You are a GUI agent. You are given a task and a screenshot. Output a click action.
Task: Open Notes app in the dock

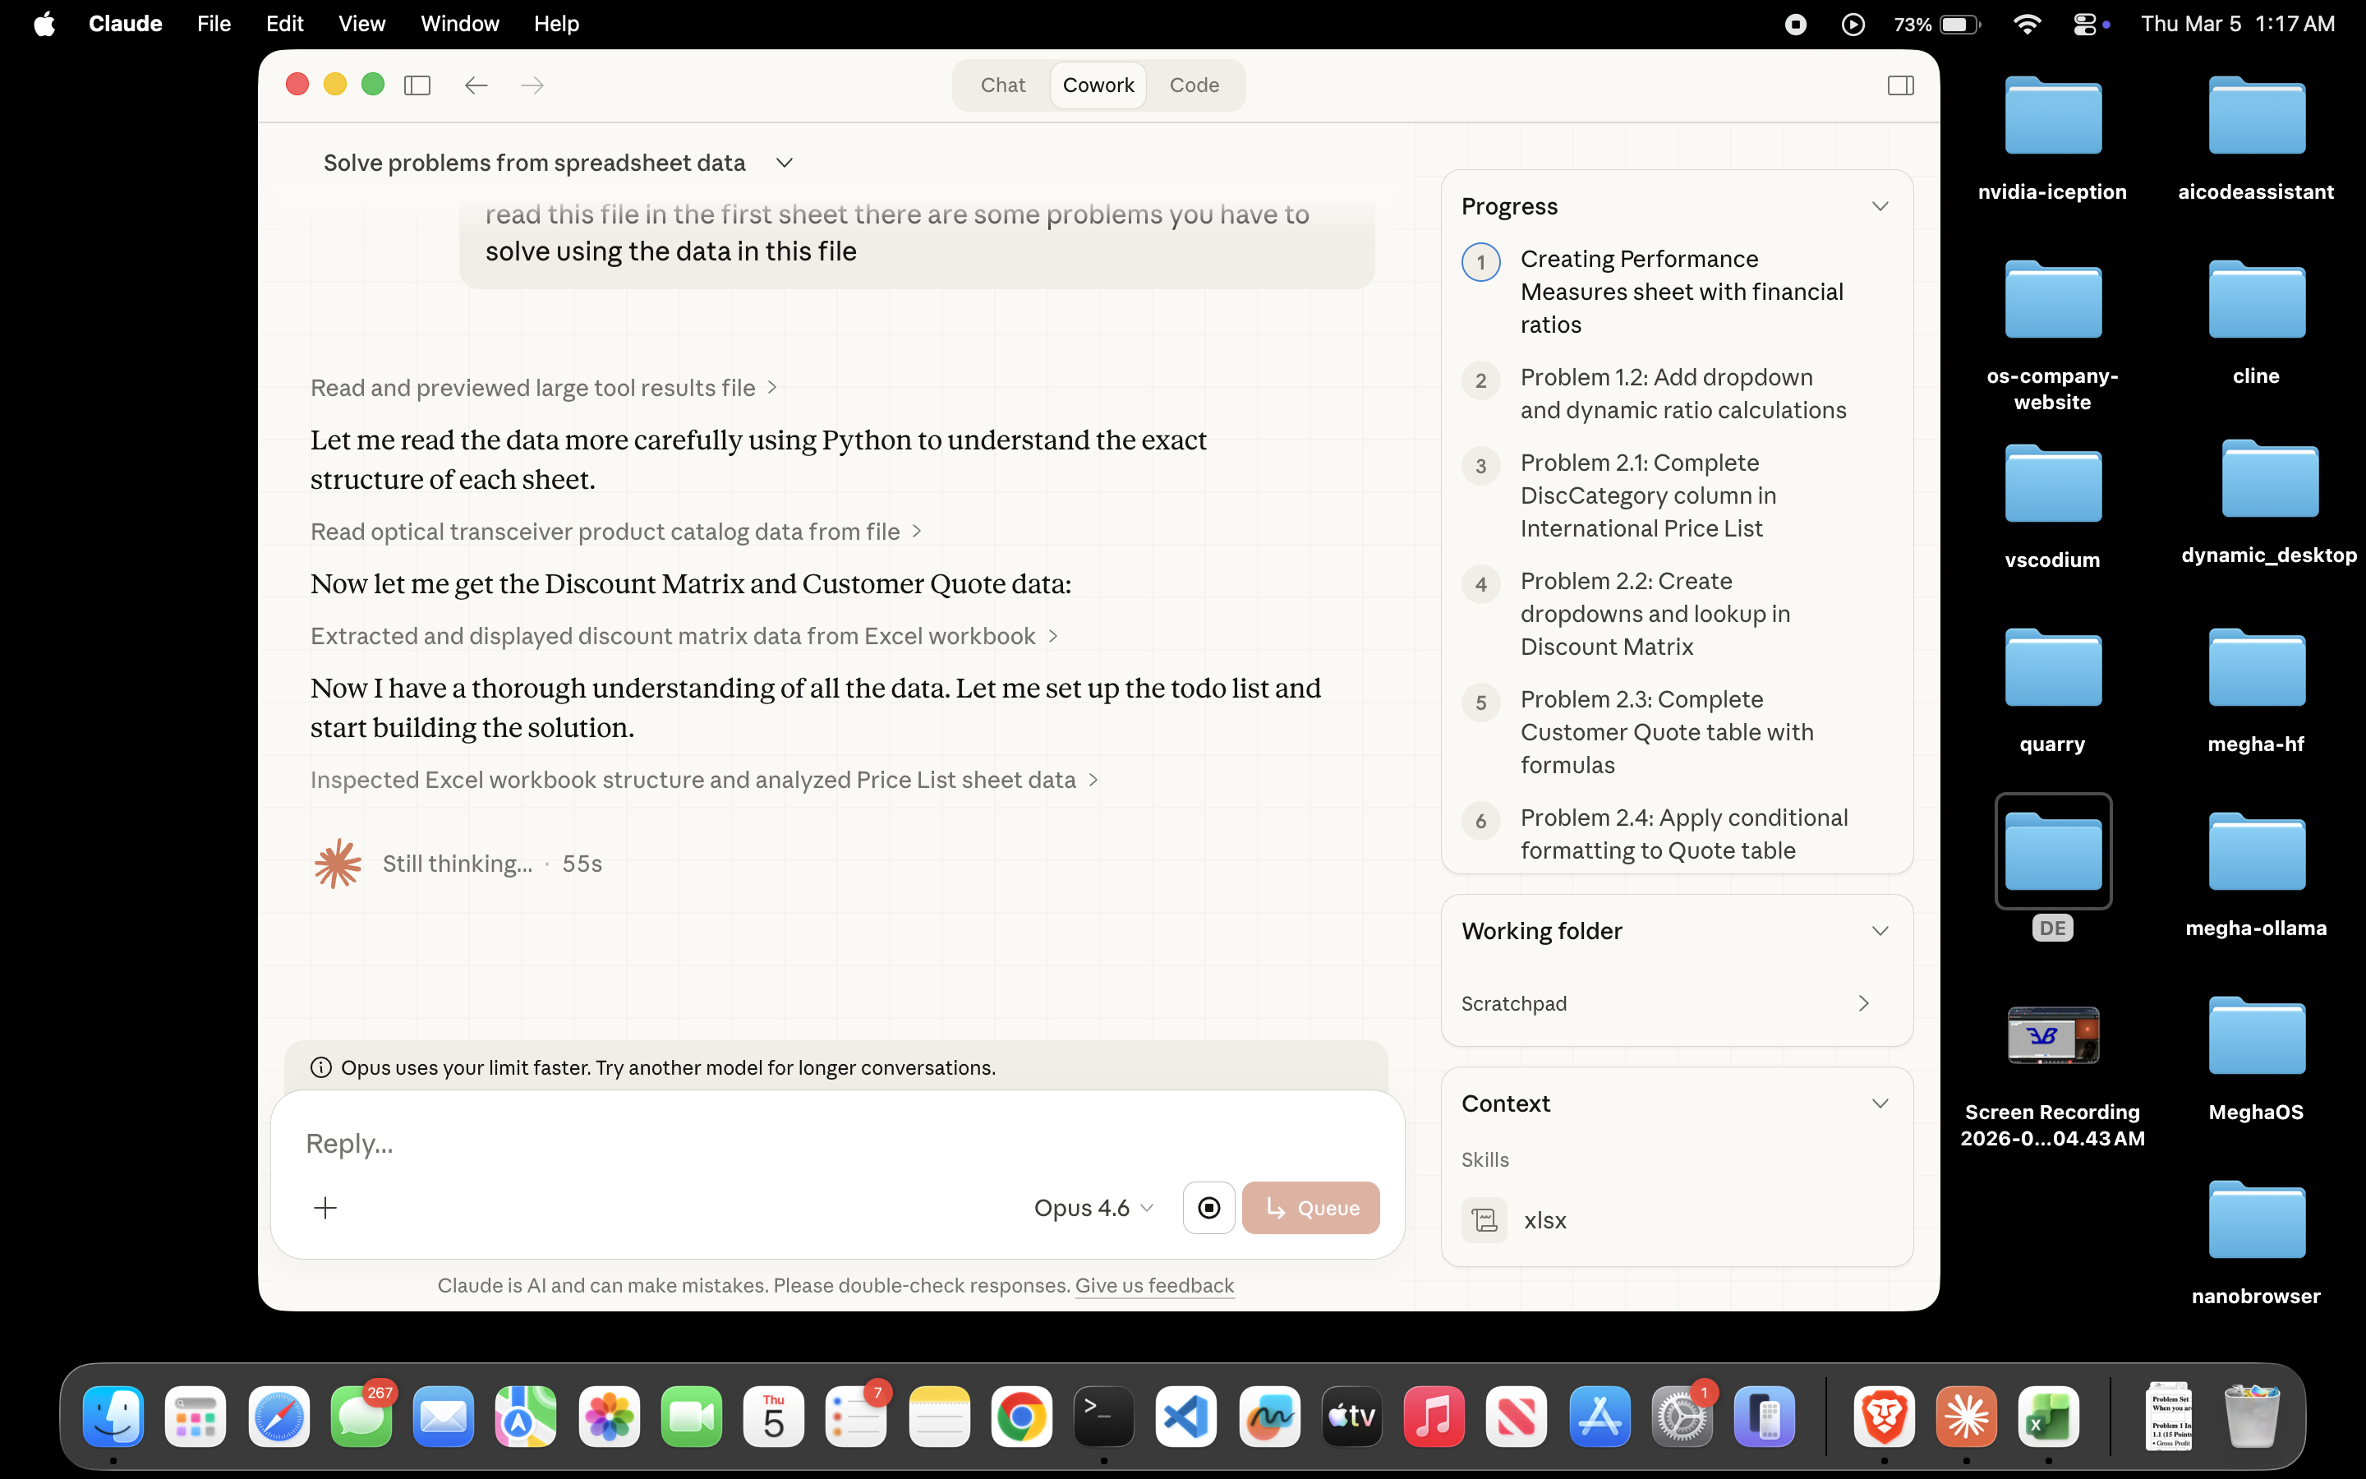click(940, 1417)
